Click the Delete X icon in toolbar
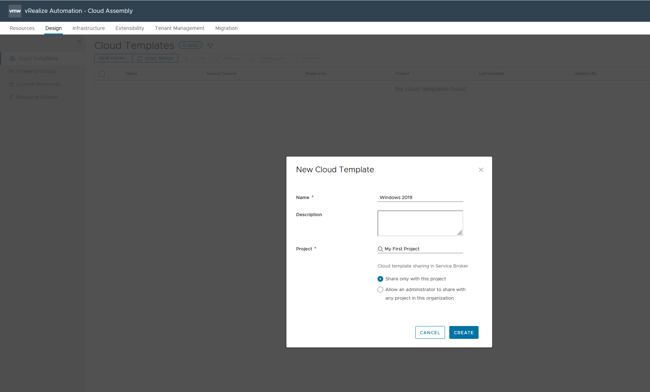The image size is (650, 392). pyautogui.click(x=297, y=58)
